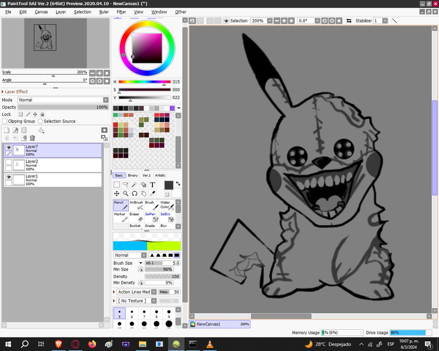Screen dimensions: 439x351
Task: Open the Layer menu
Action: [61, 12]
